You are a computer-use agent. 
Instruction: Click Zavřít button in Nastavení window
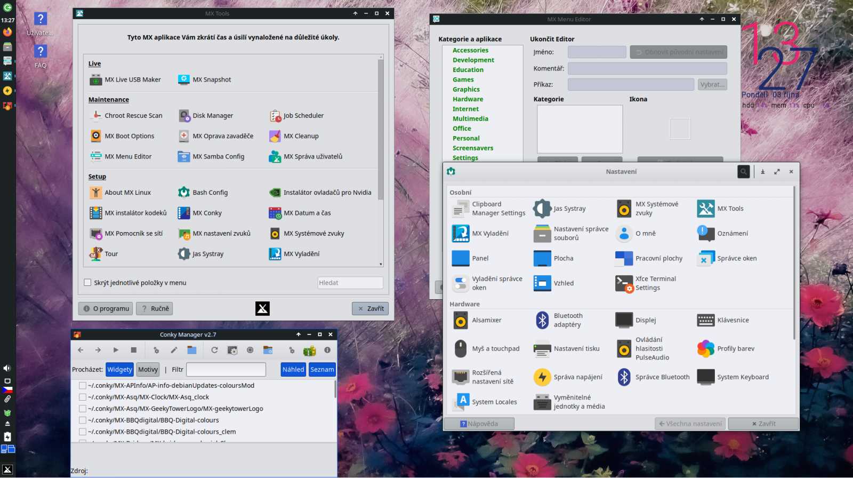(763, 424)
